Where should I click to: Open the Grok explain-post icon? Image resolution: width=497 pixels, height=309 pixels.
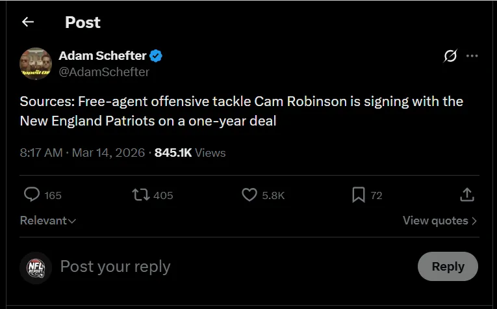click(450, 56)
